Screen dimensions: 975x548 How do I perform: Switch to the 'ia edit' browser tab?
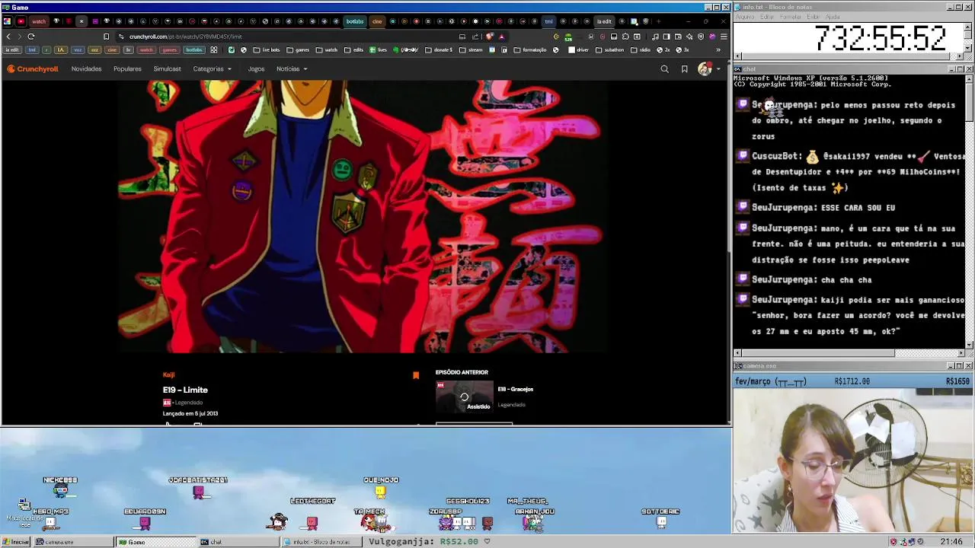tap(604, 21)
